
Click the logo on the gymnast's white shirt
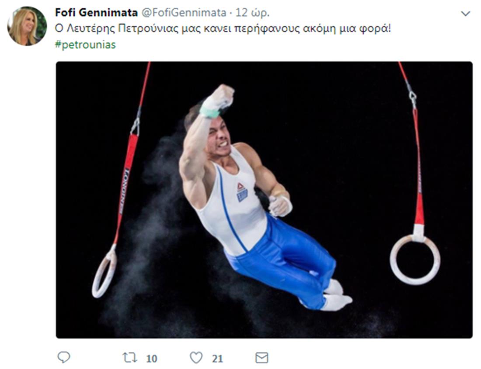[x=242, y=192]
